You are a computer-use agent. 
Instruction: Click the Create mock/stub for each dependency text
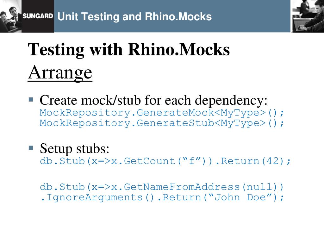[153, 101]
